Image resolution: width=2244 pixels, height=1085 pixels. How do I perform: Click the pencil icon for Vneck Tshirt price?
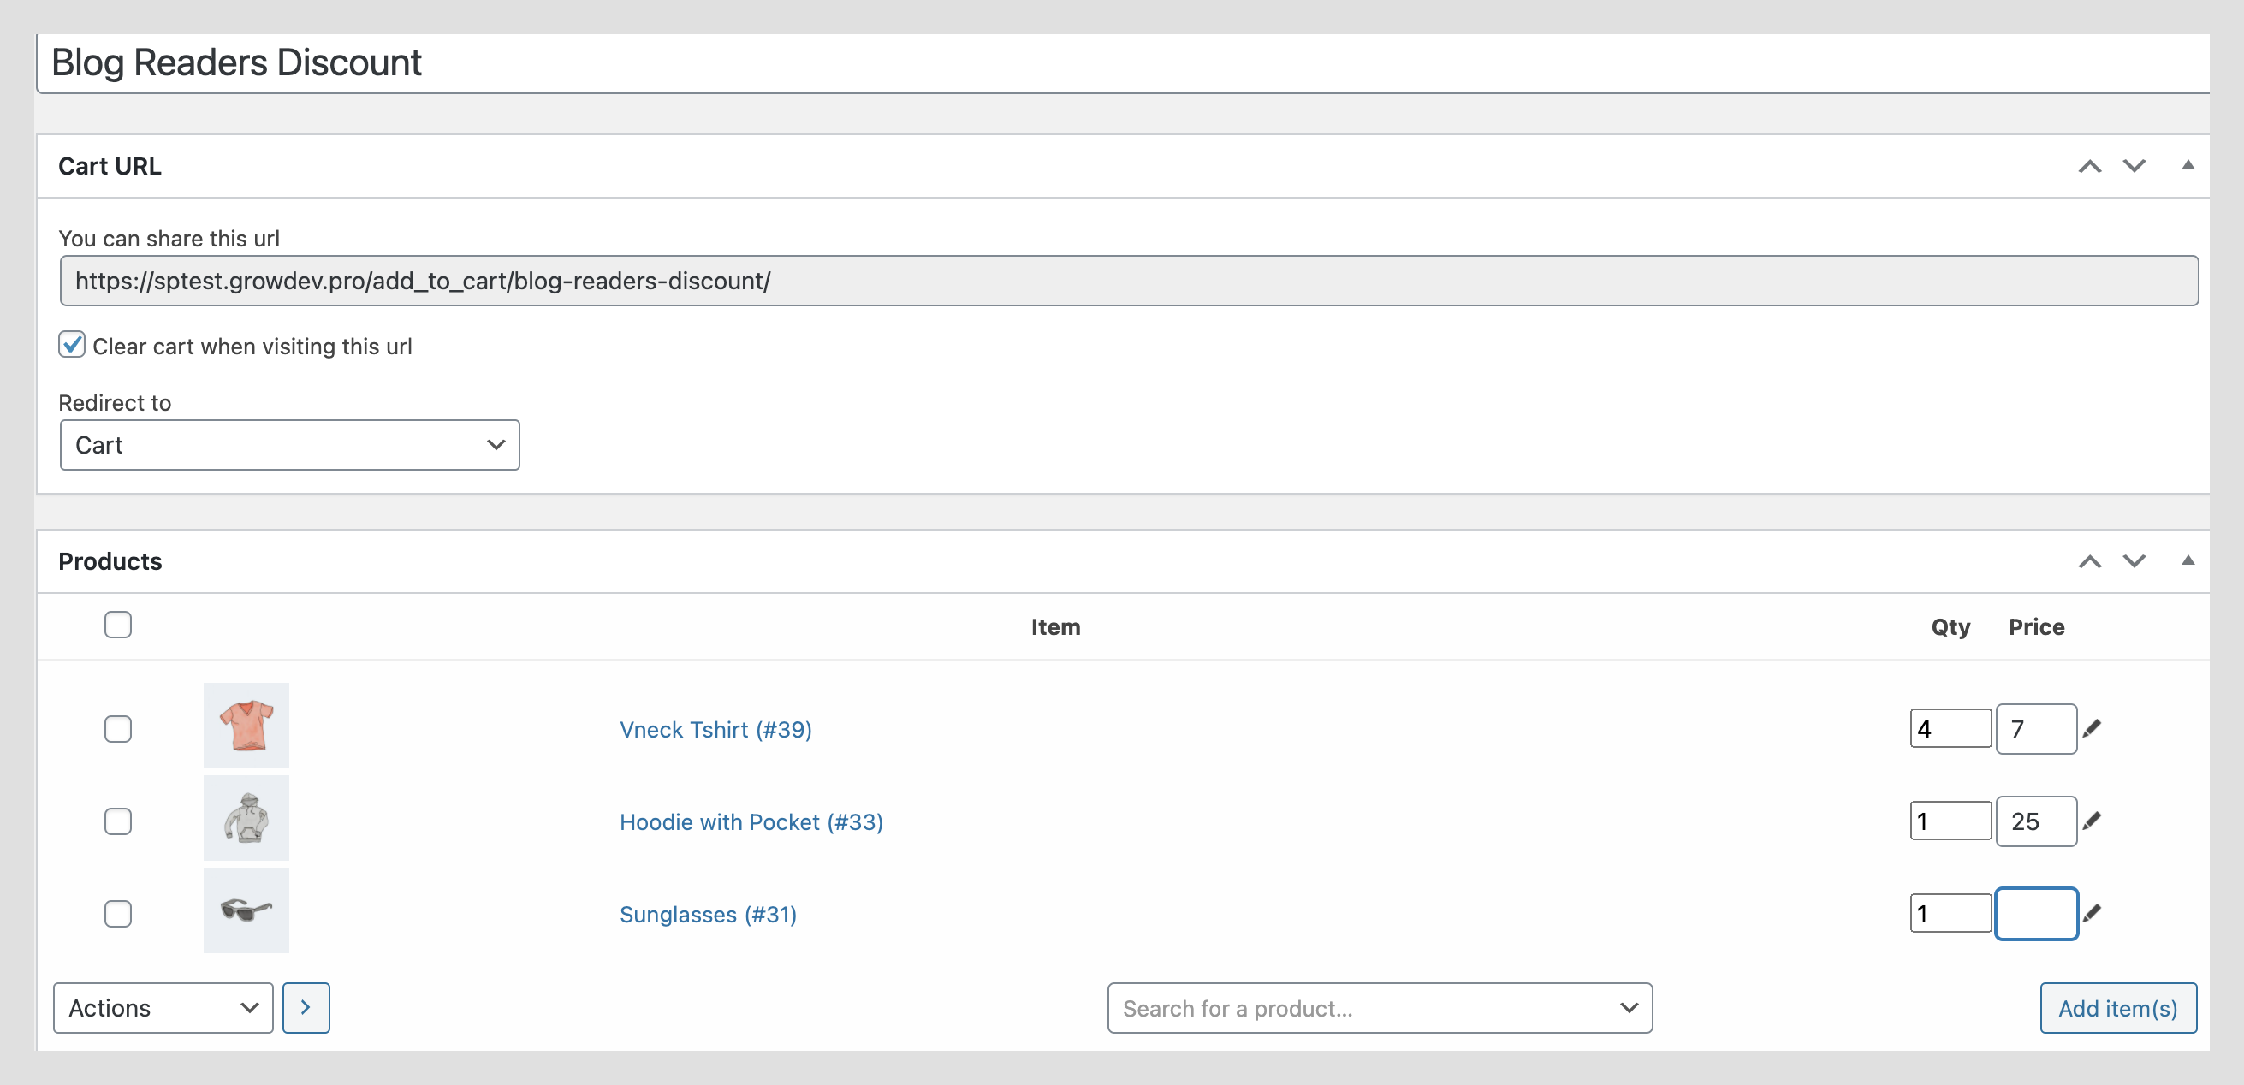[x=2092, y=729]
